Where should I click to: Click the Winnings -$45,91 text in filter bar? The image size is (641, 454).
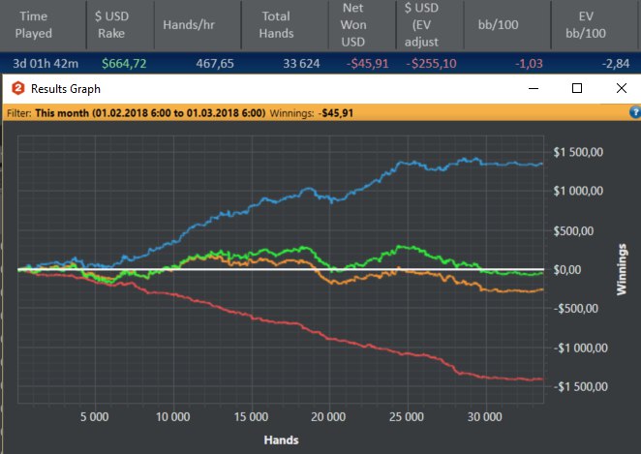tap(312, 113)
